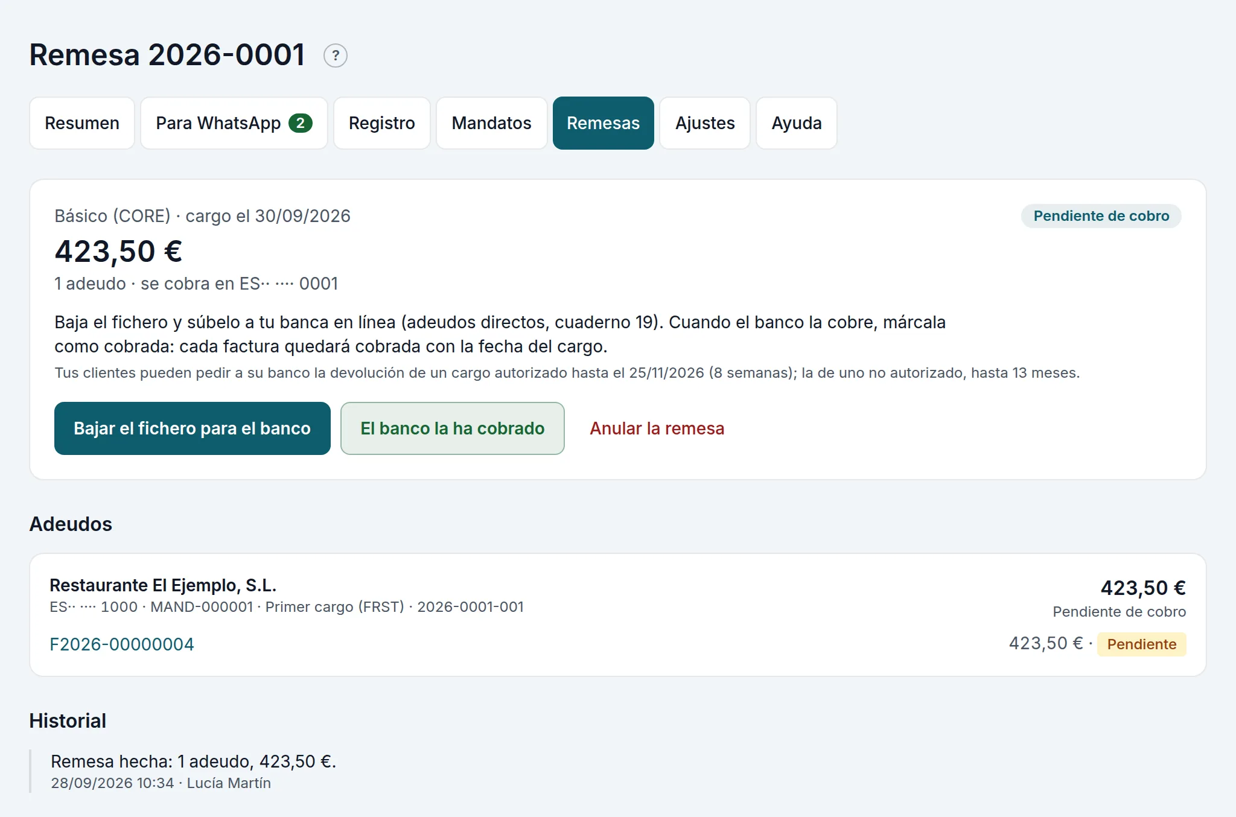Switch to the Ajustes tab
The width and height of the screenshot is (1236, 817).
(705, 123)
